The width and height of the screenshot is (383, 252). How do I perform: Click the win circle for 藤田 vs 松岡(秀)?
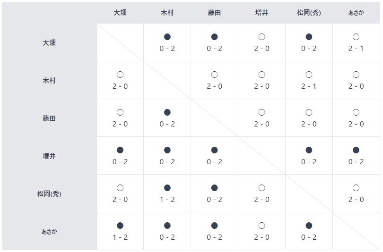(309, 112)
